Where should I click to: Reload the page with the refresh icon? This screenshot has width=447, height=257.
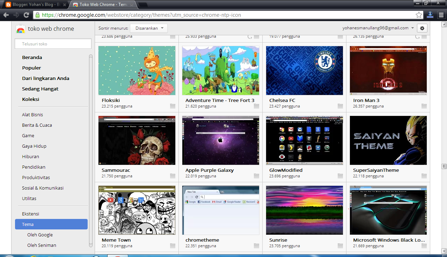tap(27, 15)
